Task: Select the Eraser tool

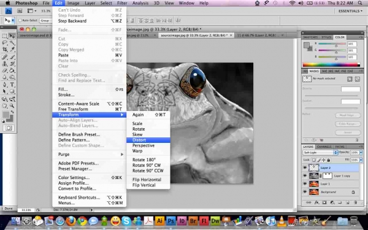Action: click(4, 71)
